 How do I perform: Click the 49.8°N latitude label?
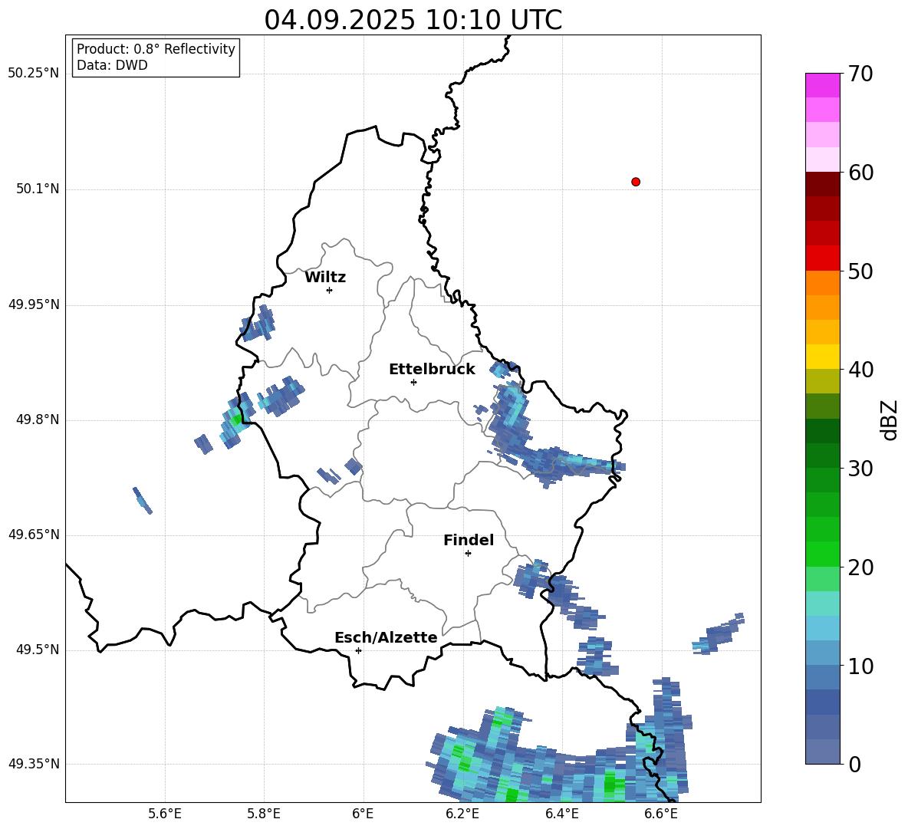[38, 419]
